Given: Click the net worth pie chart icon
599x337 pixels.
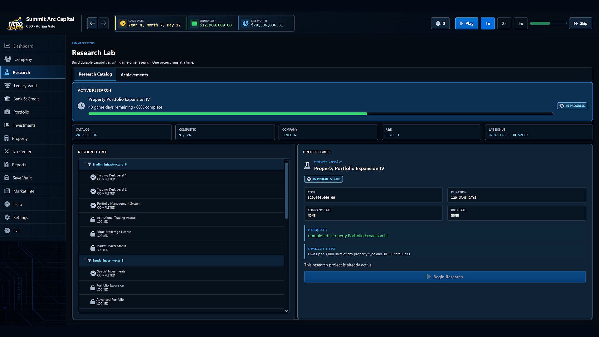Looking at the screenshot, I should 246,23.
